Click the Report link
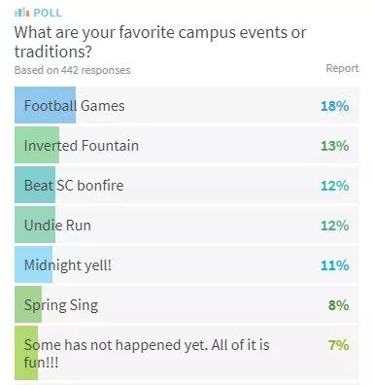The width and height of the screenshot is (373, 385). pyautogui.click(x=342, y=68)
